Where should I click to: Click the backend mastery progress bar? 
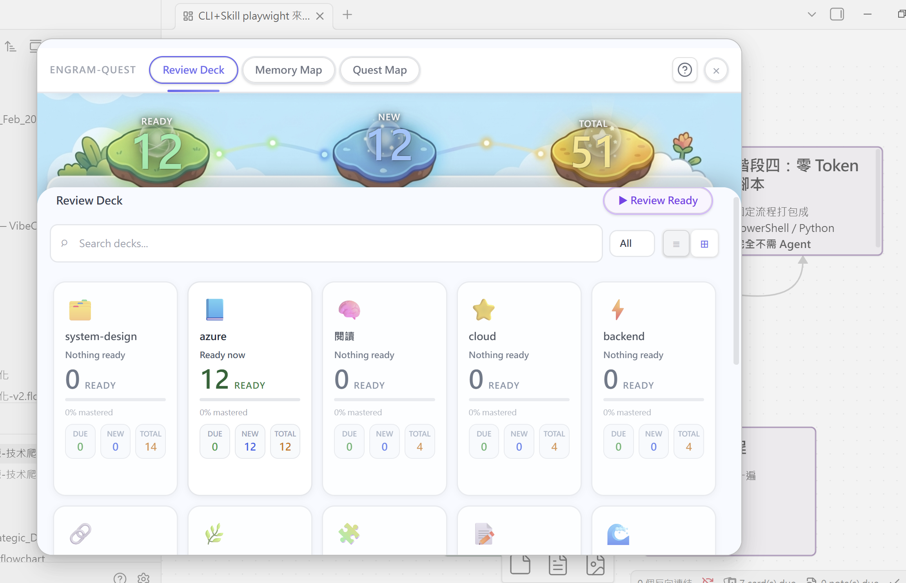click(x=654, y=400)
